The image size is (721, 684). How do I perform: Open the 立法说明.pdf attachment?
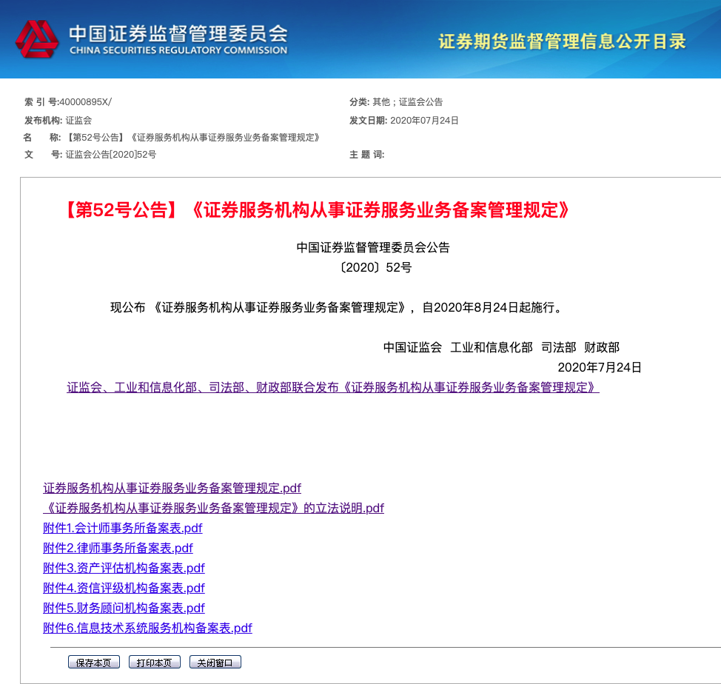pyautogui.click(x=213, y=509)
